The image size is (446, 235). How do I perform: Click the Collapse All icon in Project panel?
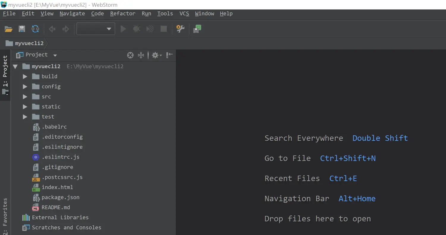click(141, 55)
